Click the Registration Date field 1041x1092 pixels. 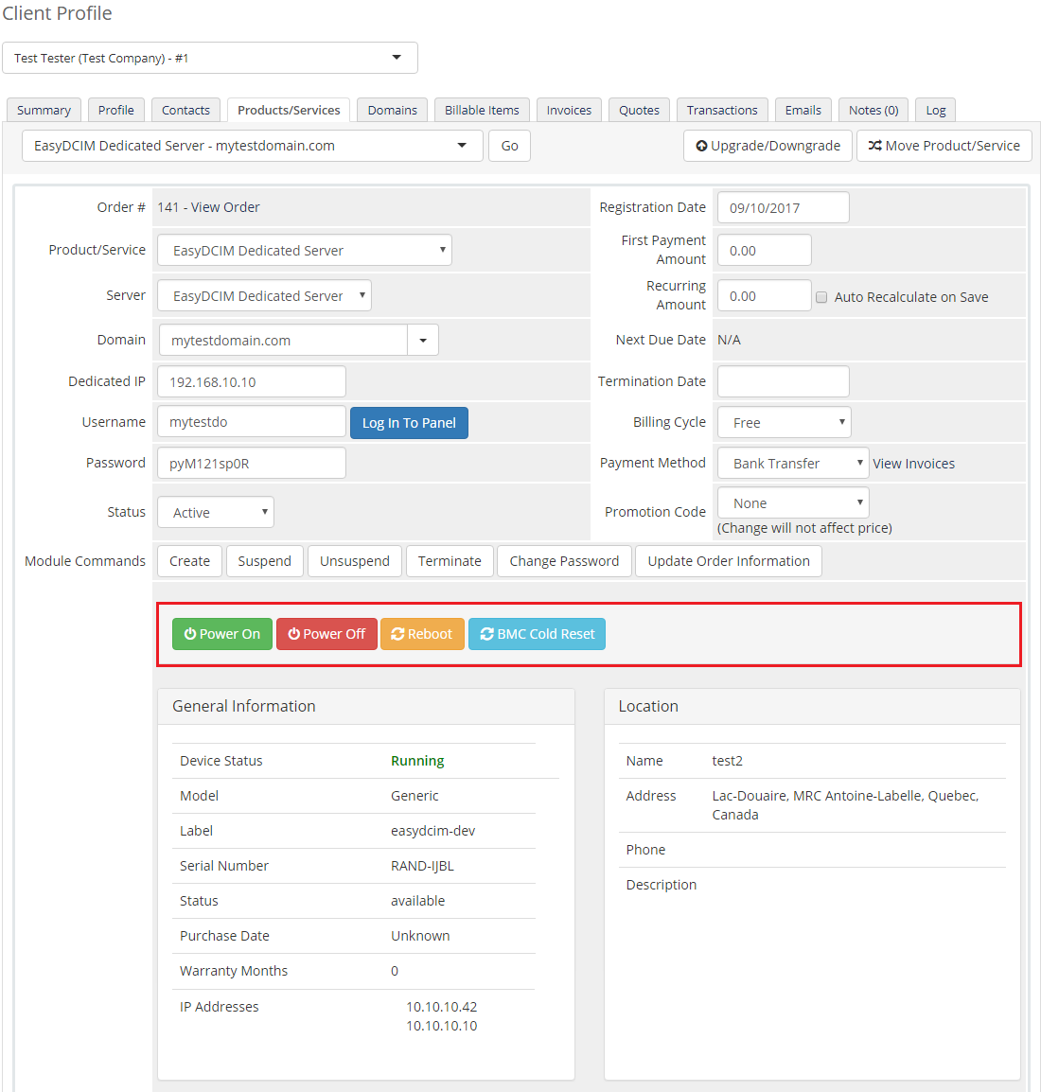point(784,207)
